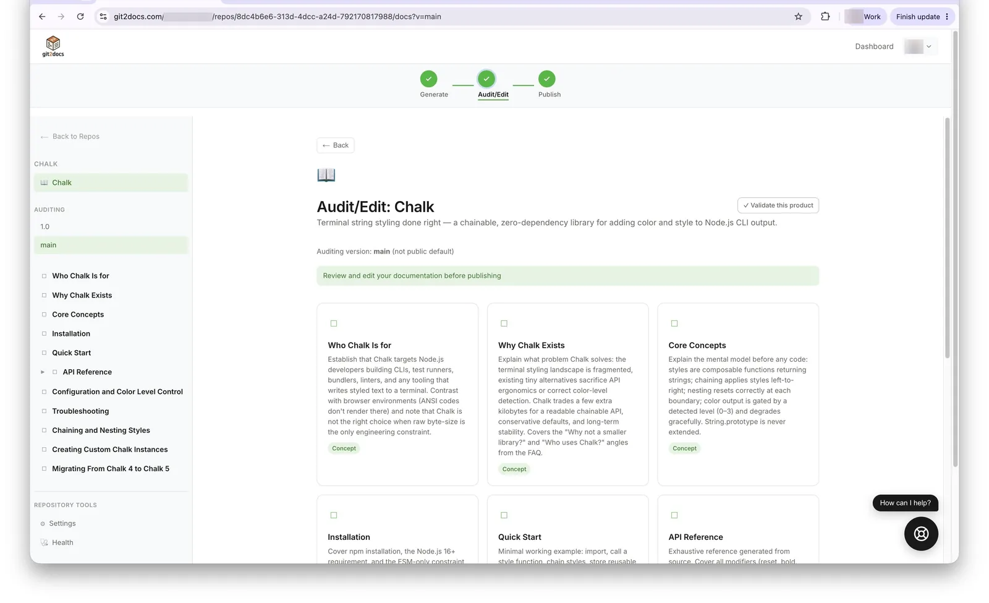Check the Installation sidebar box

44,333
